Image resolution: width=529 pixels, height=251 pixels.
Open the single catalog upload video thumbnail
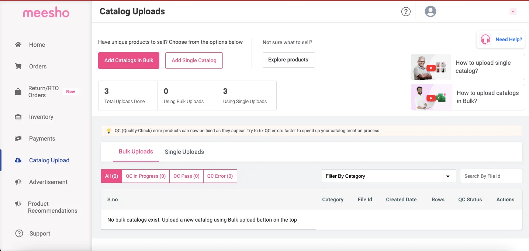431,67
